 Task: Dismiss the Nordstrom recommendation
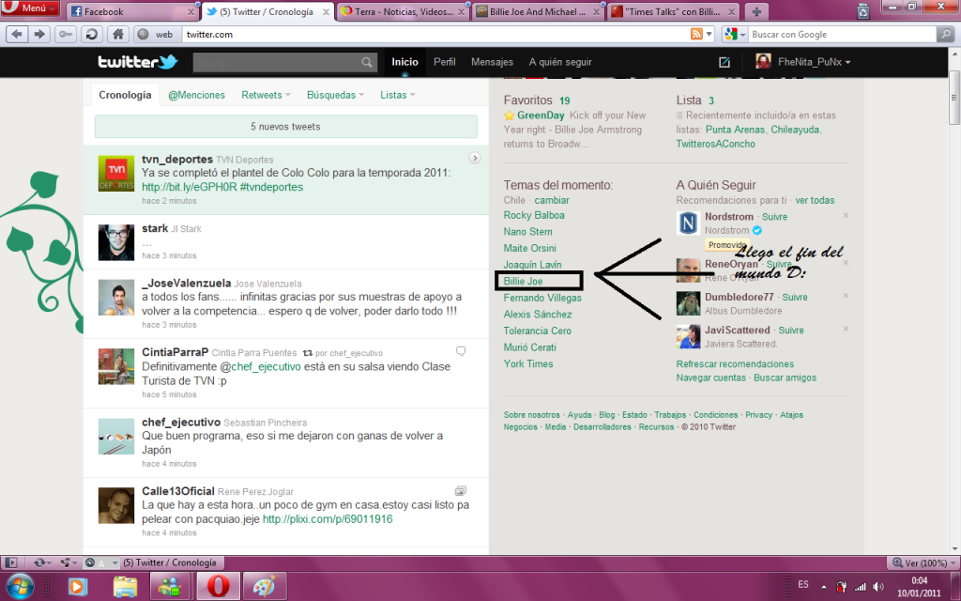[x=846, y=215]
